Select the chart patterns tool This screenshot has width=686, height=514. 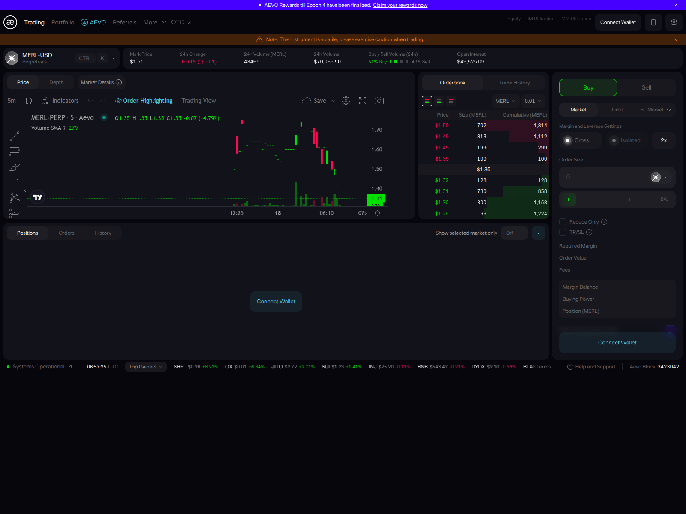point(15,197)
